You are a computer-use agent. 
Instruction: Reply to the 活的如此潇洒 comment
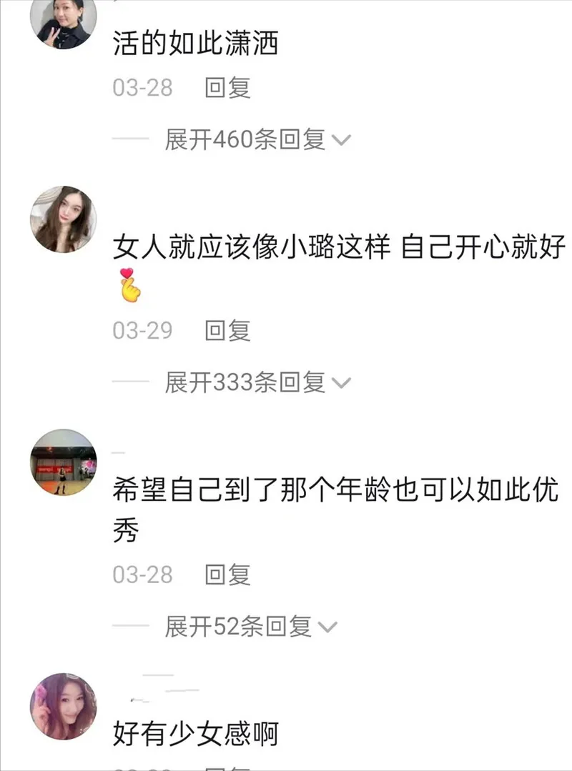(227, 87)
